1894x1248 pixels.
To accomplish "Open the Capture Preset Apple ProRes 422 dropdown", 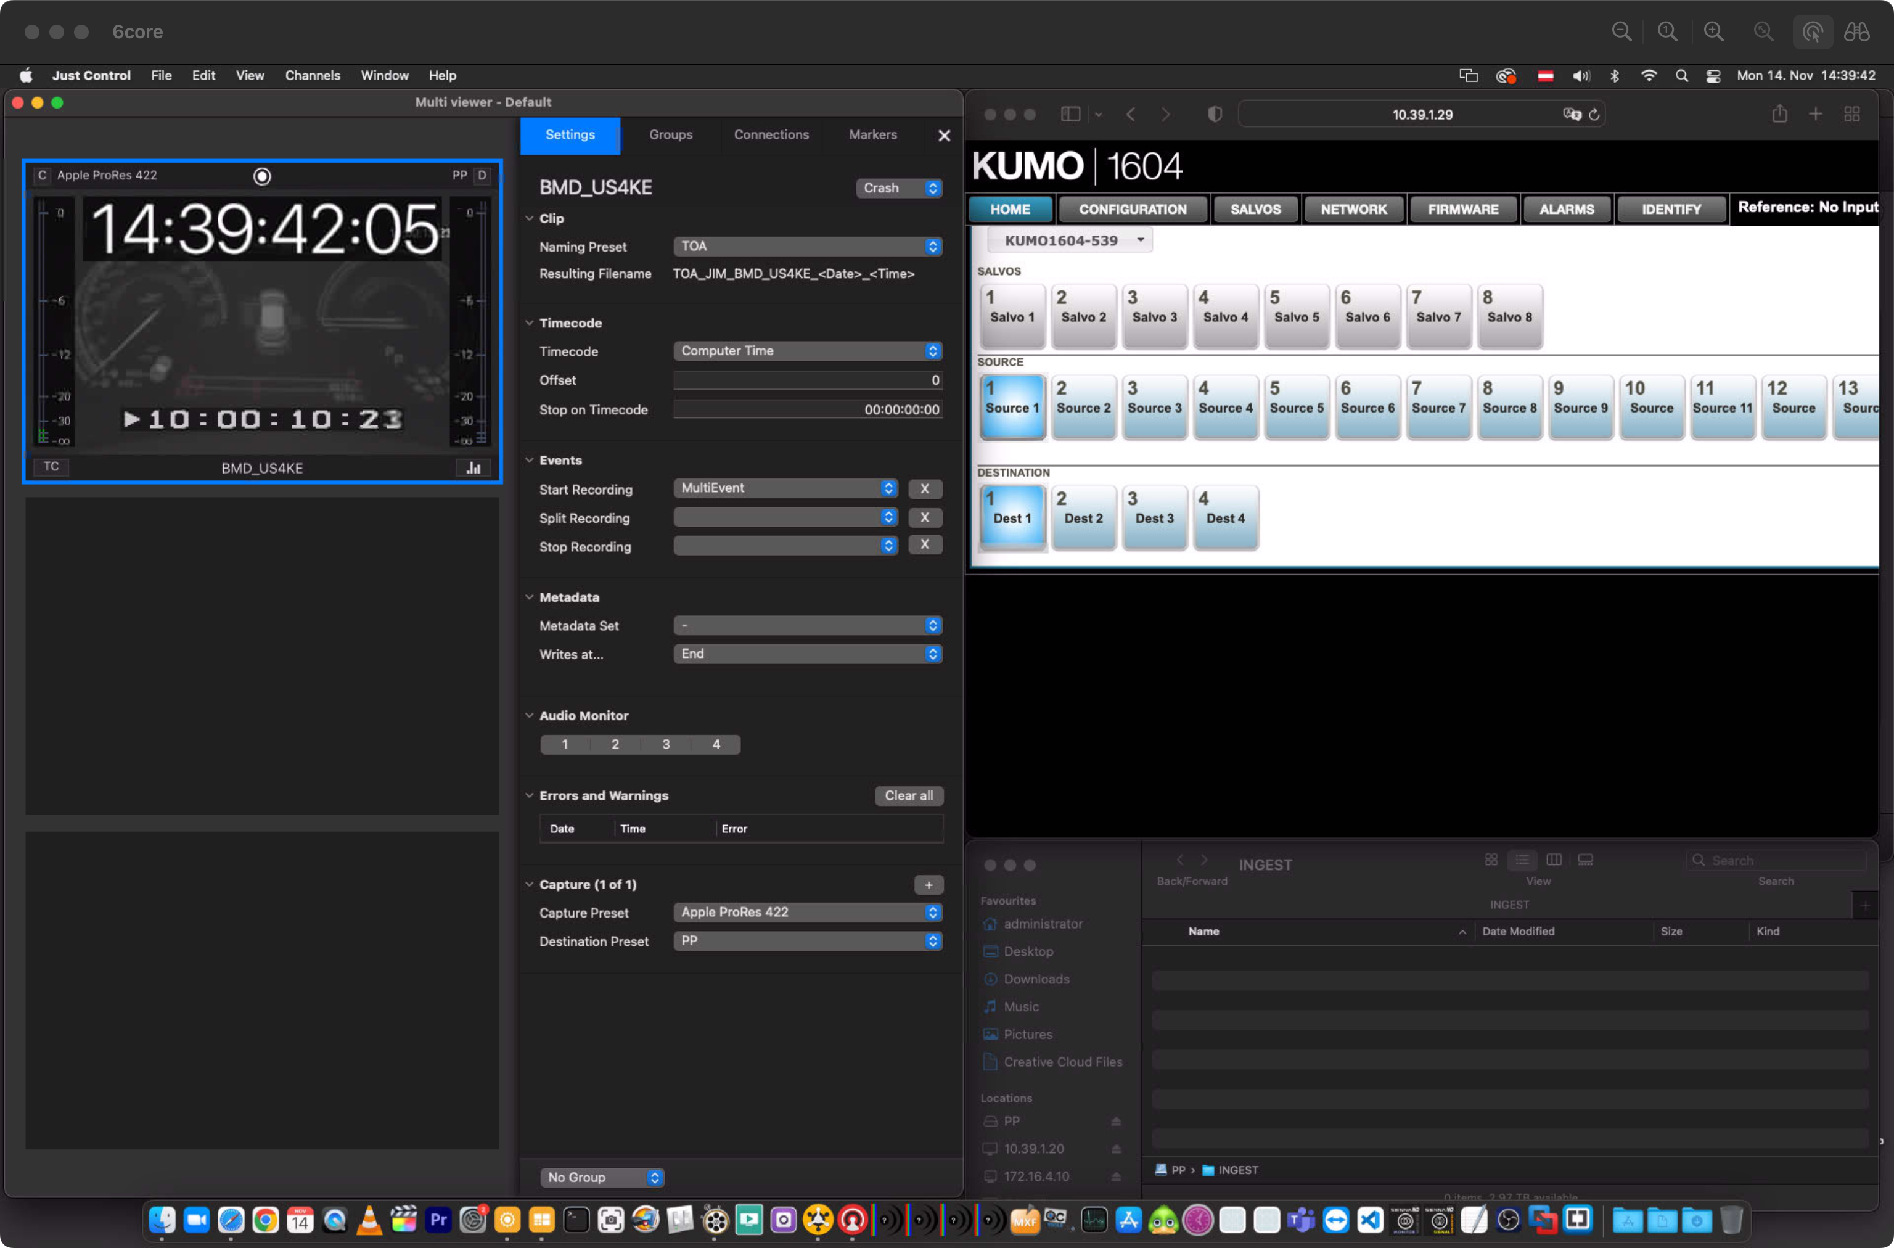I will (x=808, y=912).
